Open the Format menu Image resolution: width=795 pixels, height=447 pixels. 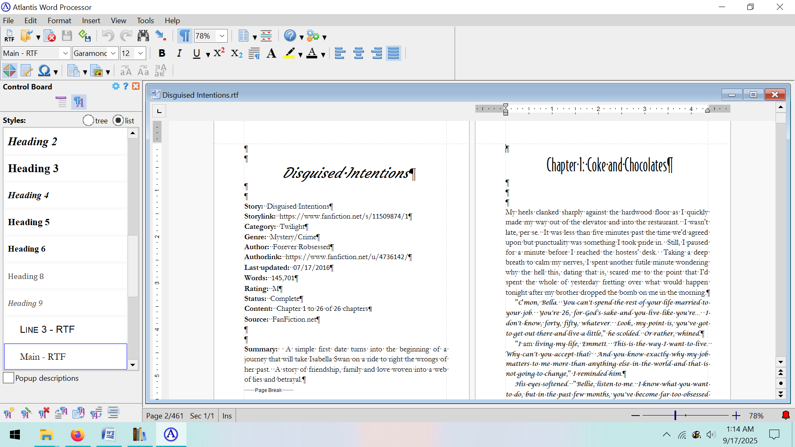click(59, 20)
